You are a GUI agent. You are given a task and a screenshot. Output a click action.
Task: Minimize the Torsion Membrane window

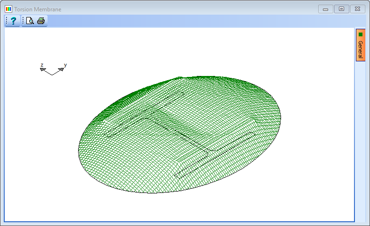pos(326,9)
